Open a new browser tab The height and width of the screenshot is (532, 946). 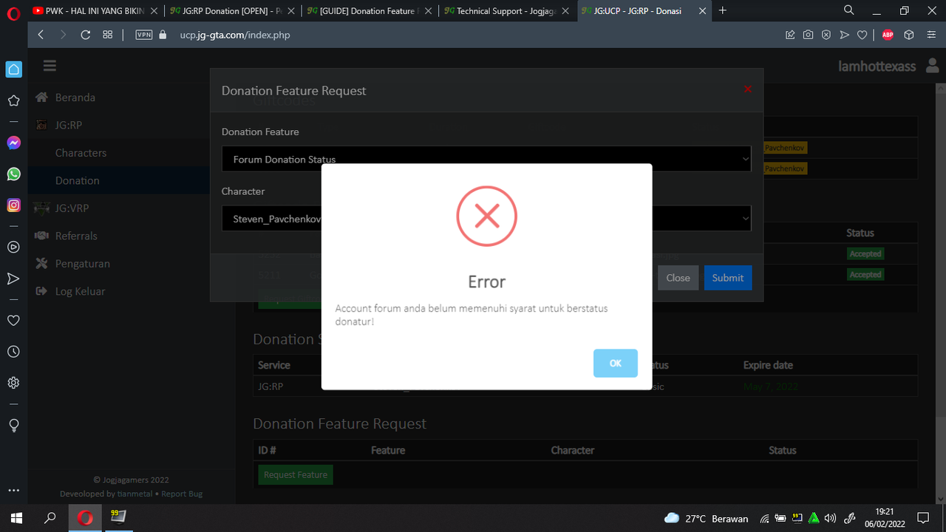point(723,10)
